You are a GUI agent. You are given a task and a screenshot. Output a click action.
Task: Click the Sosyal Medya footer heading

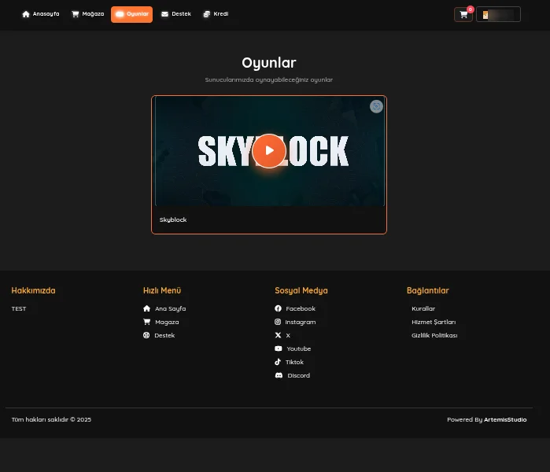click(301, 290)
